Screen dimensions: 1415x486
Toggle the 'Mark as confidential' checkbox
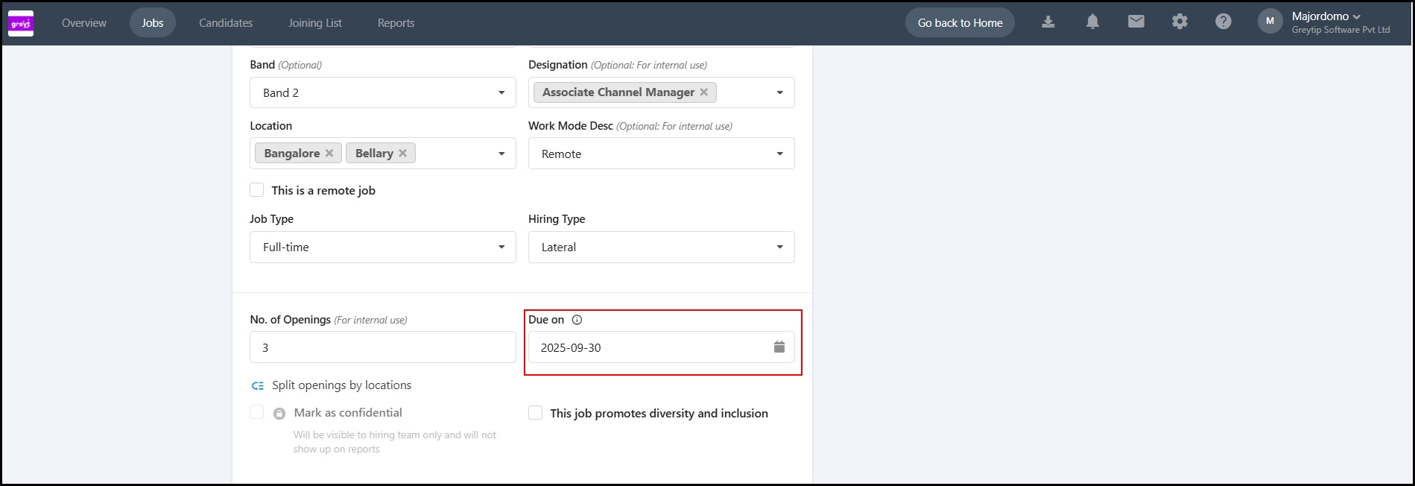(x=257, y=412)
